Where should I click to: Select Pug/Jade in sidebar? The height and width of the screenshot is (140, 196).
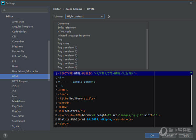[x=18, y=106]
